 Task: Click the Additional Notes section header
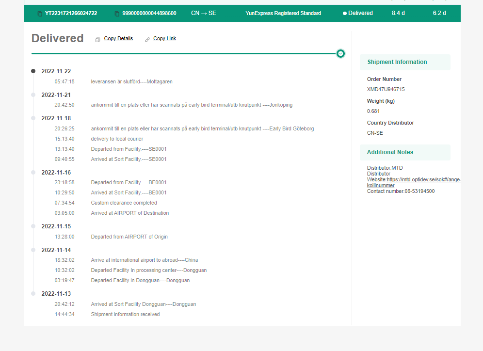pyautogui.click(x=404, y=152)
